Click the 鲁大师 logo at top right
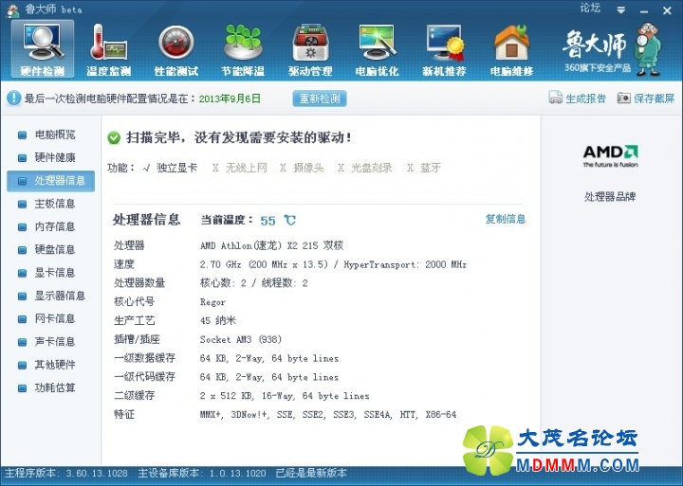683x486 pixels. (611, 49)
